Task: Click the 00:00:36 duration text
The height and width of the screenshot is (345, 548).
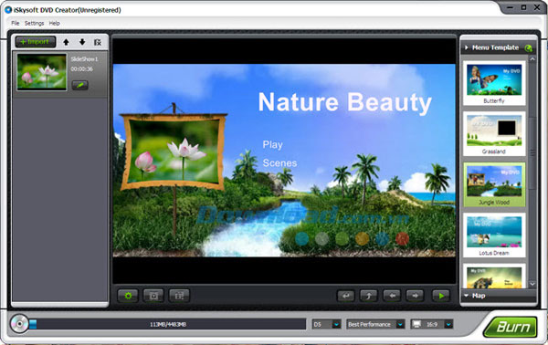Action: click(82, 69)
